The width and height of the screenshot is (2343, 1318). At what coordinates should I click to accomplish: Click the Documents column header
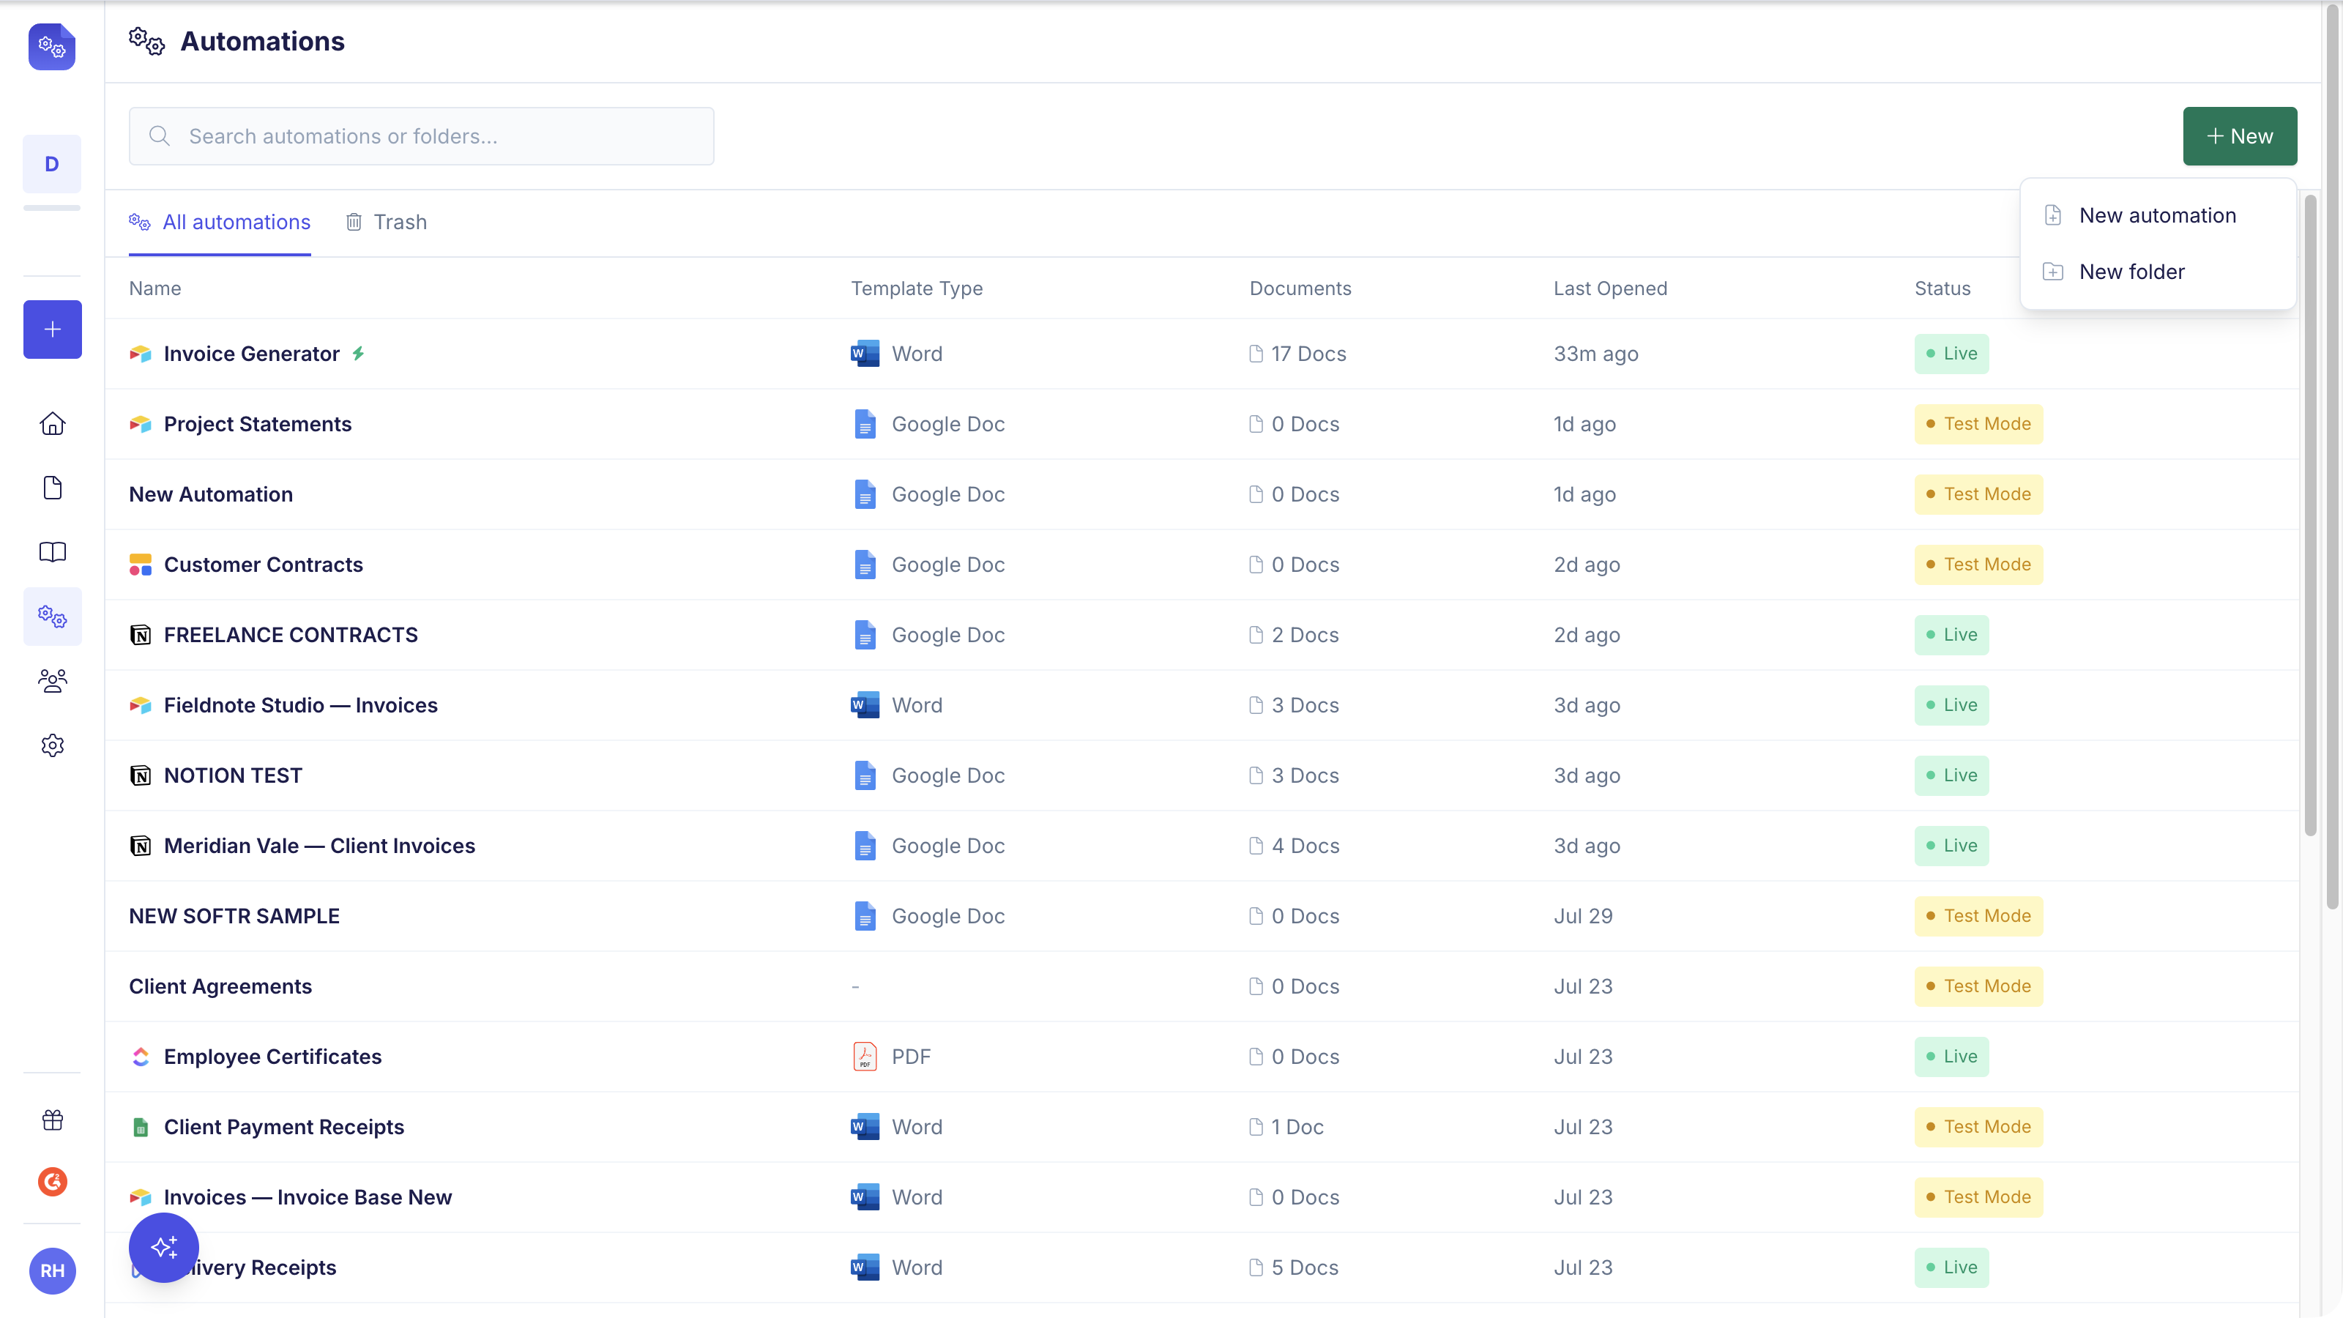pyautogui.click(x=1300, y=288)
